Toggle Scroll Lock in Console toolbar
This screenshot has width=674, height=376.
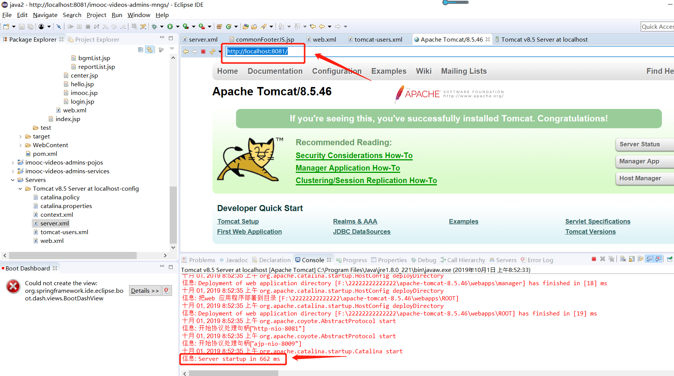coord(632,259)
